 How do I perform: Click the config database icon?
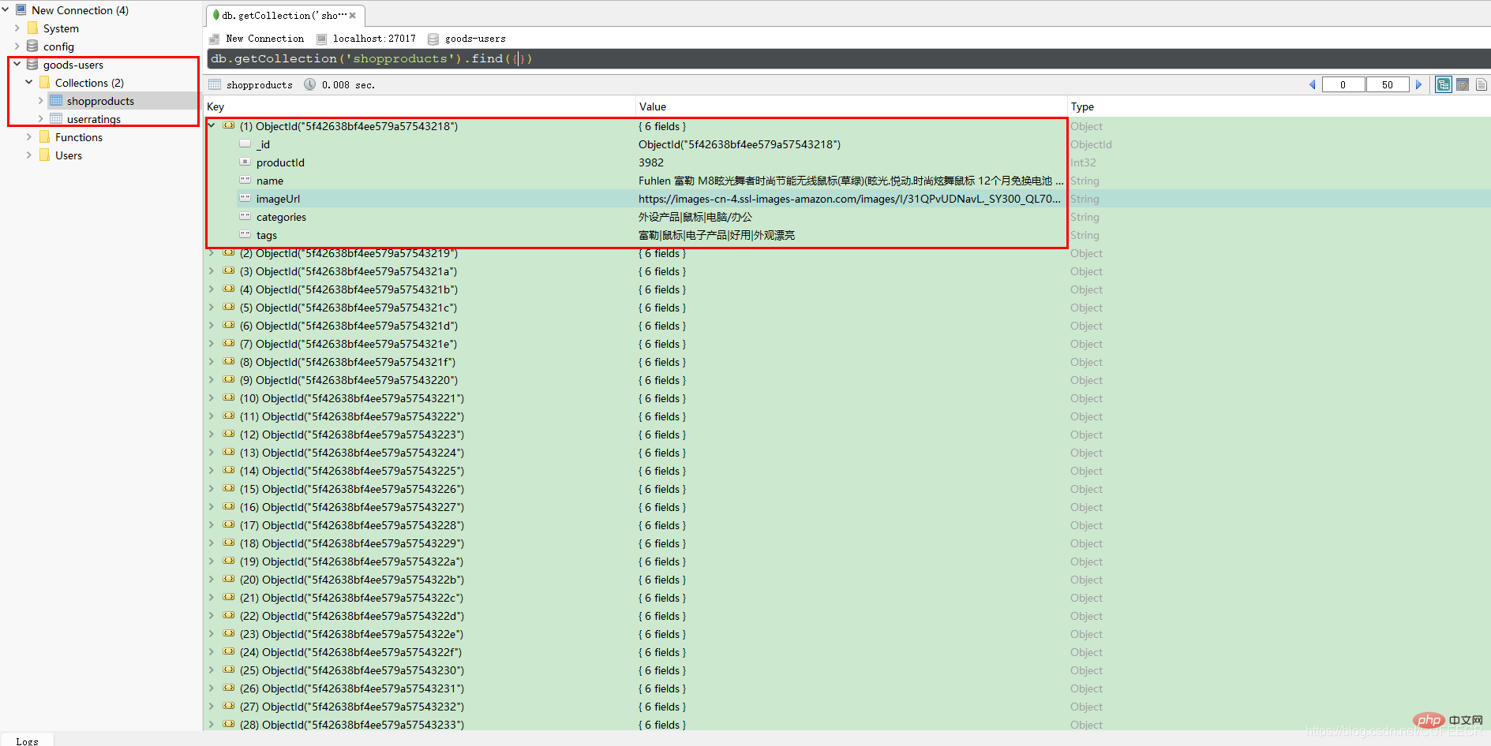coord(32,47)
